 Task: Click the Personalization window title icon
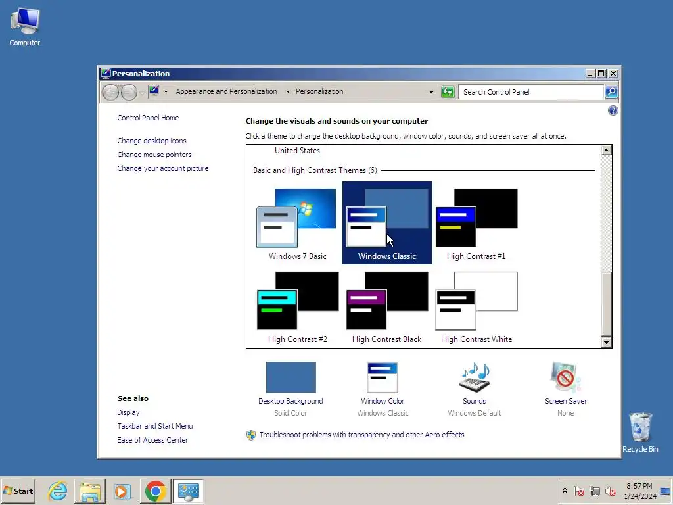(x=106, y=74)
